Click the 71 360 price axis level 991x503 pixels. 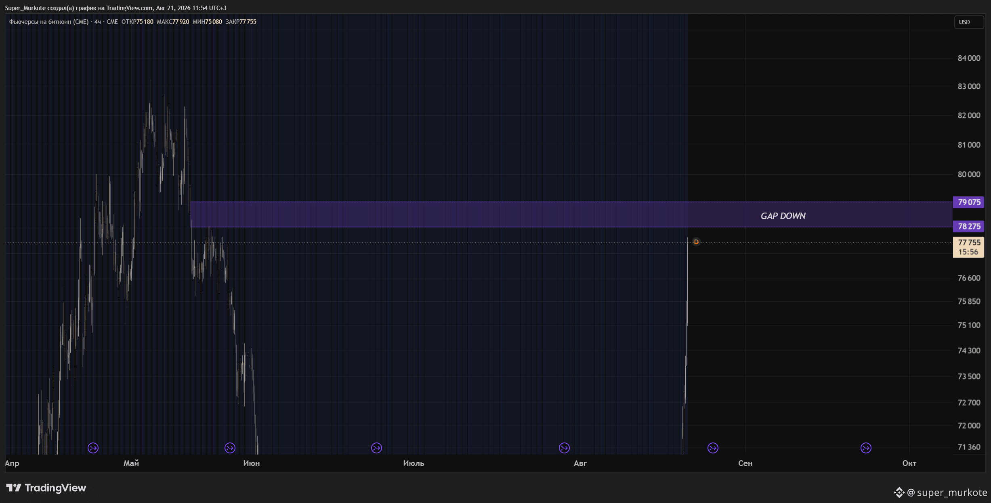pyautogui.click(x=969, y=447)
